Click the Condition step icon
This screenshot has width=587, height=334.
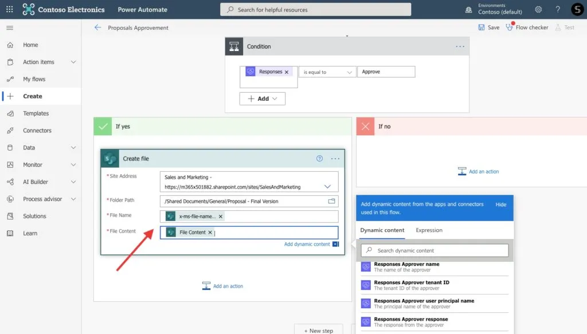pyautogui.click(x=234, y=46)
